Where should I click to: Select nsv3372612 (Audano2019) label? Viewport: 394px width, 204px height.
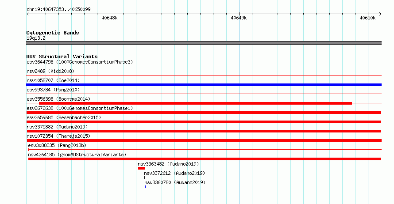point(174,173)
